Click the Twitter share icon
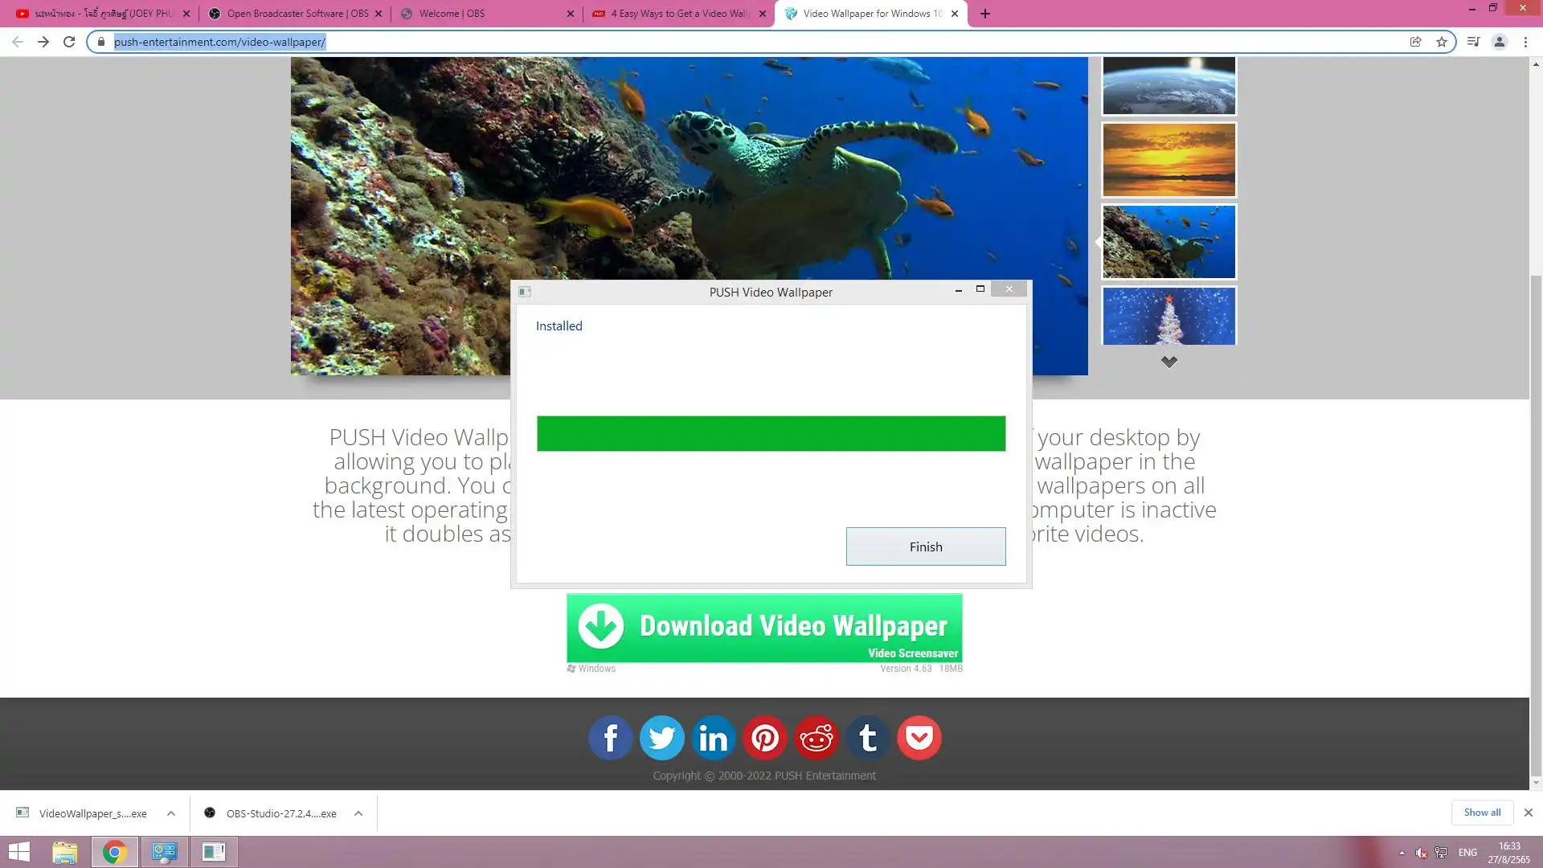Screen dimensions: 1543x868 tap(661, 738)
